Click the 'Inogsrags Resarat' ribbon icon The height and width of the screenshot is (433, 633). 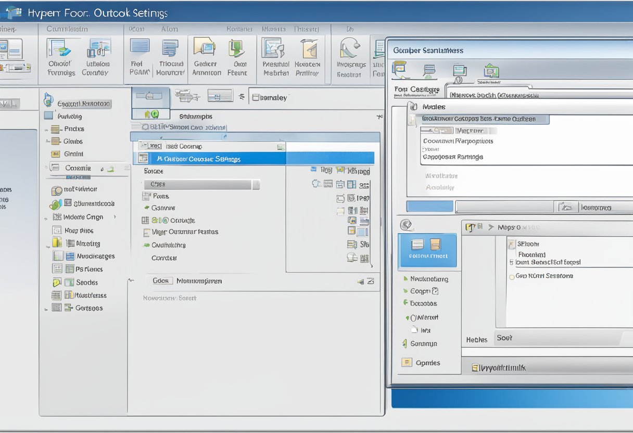click(349, 49)
